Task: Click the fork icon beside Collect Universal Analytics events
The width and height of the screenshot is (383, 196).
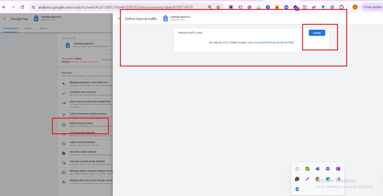Action: coord(64,115)
